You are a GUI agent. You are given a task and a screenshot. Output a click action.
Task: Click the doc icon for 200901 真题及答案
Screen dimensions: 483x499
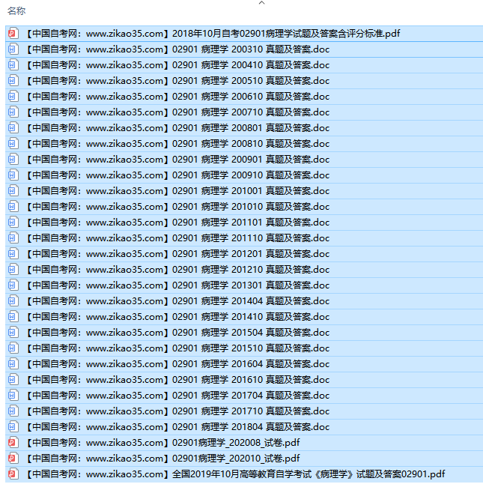click(13, 160)
